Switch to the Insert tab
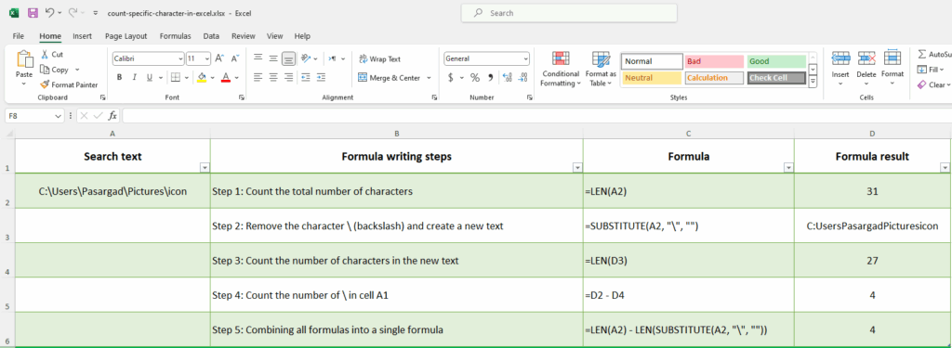The image size is (952, 348). [x=83, y=36]
